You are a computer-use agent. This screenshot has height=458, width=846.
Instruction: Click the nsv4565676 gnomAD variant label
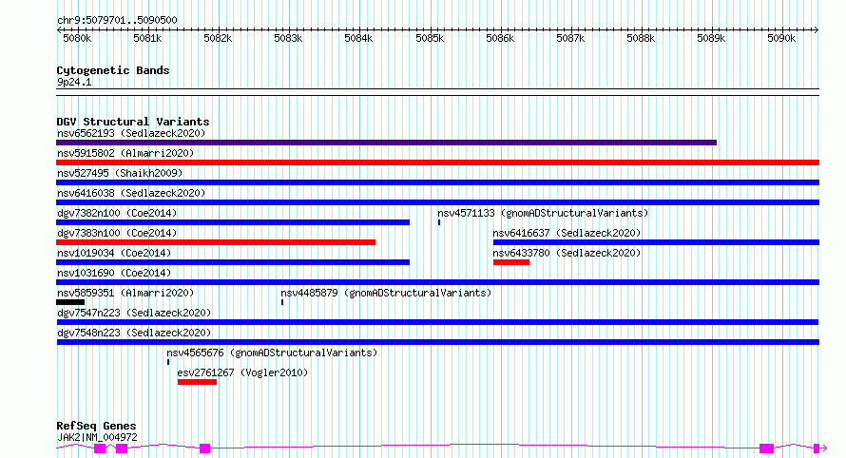[x=272, y=353]
